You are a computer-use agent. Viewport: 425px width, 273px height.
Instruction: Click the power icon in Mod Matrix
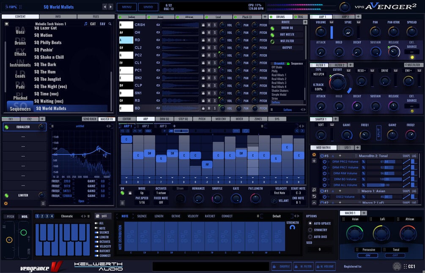click(x=314, y=154)
